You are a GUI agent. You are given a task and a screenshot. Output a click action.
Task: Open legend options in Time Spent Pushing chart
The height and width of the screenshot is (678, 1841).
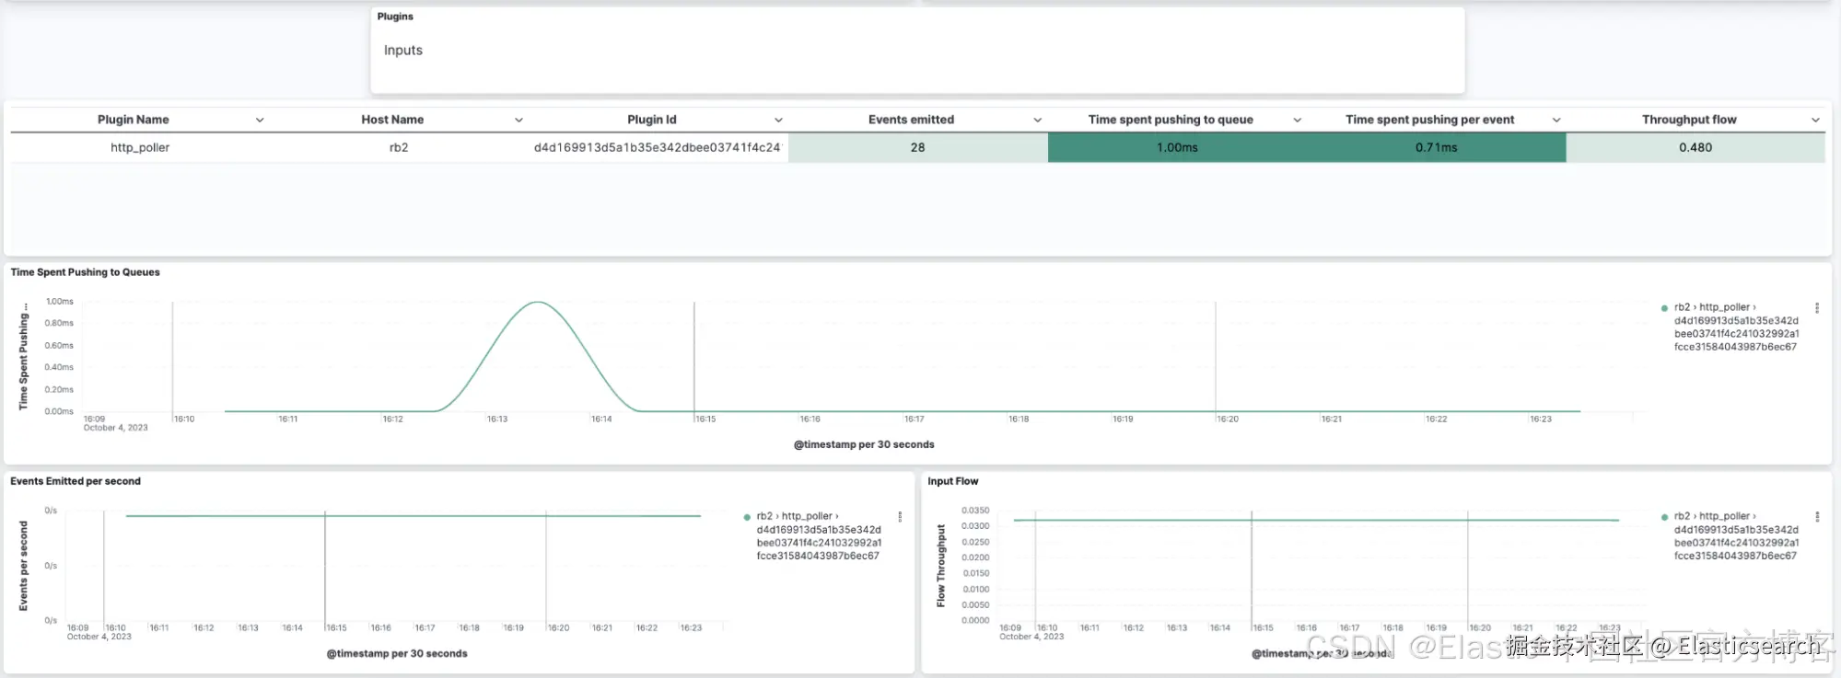pyautogui.click(x=1816, y=308)
